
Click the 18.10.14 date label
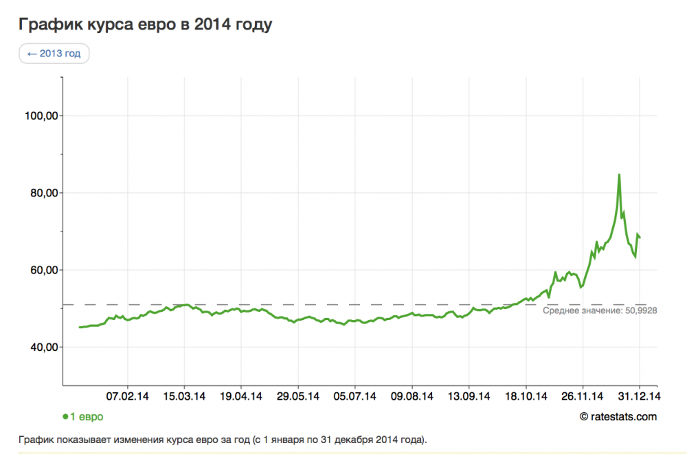(526, 396)
